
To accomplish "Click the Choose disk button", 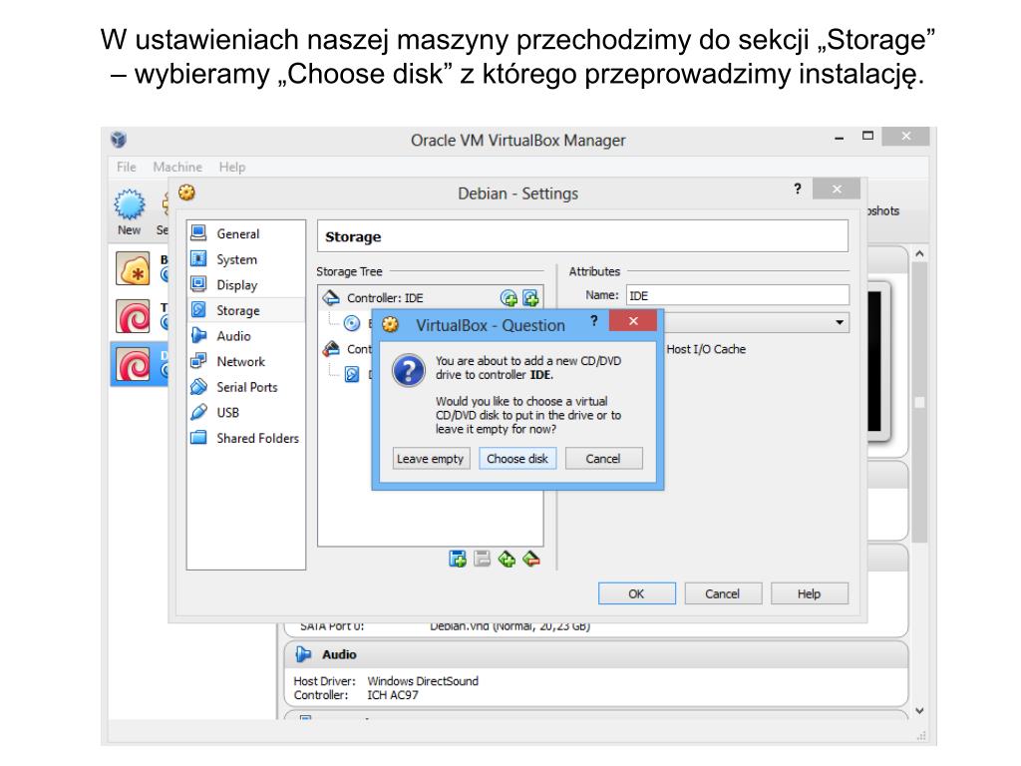I will click(x=517, y=459).
